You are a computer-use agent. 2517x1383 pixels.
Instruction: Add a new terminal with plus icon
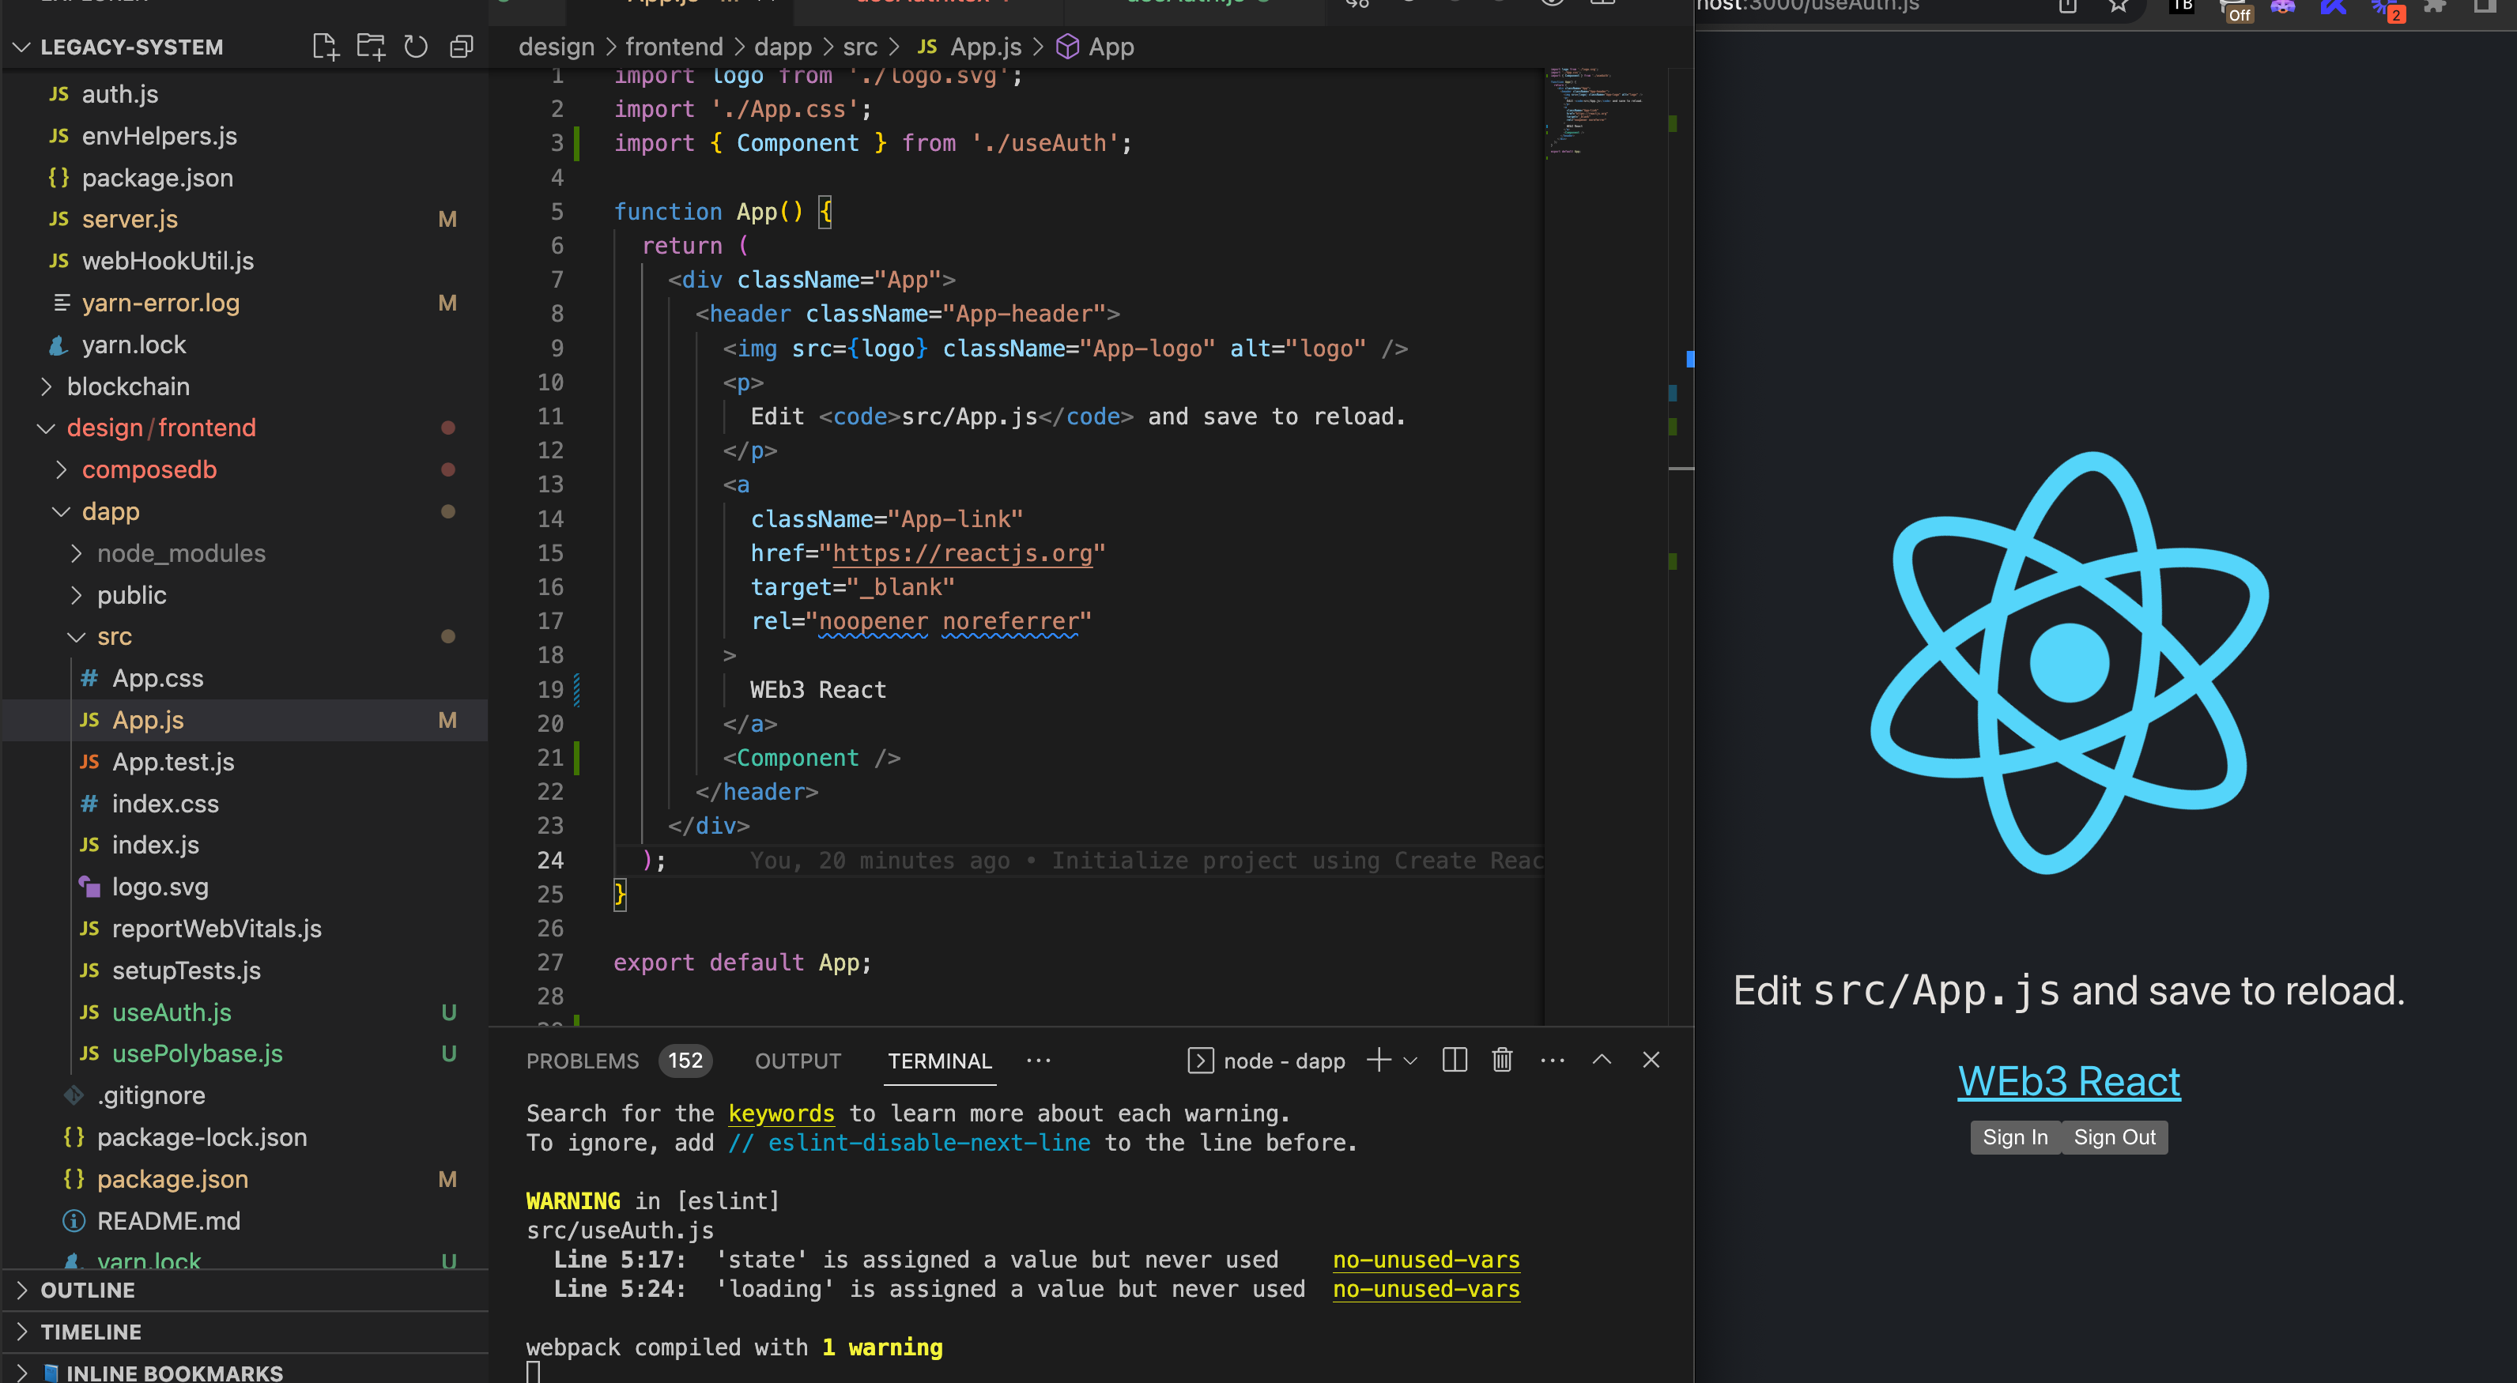pos(1378,1060)
